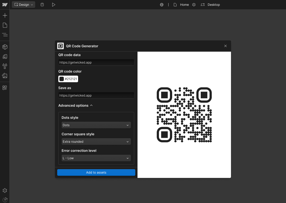The height and width of the screenshot is (203, 286).
Task: Open the Help icon in sidebar
Action: 5,200
